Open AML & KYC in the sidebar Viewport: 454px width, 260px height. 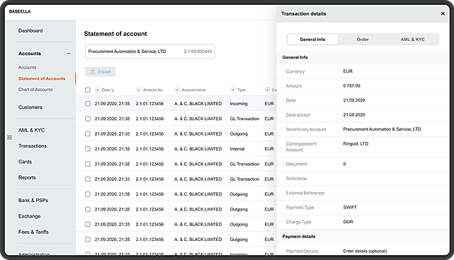[32, 130]
